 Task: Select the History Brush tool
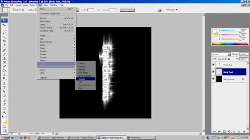(4, 62)
